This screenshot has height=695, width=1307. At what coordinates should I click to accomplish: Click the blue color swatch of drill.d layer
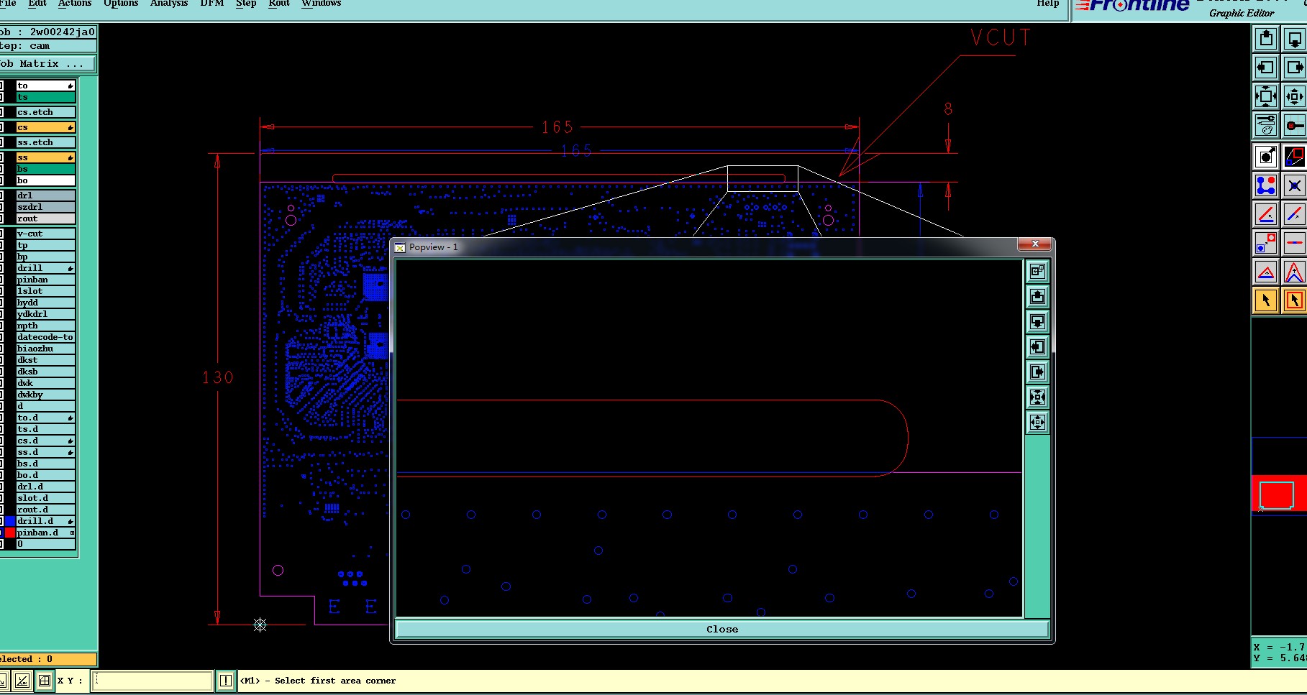point(10,521)
